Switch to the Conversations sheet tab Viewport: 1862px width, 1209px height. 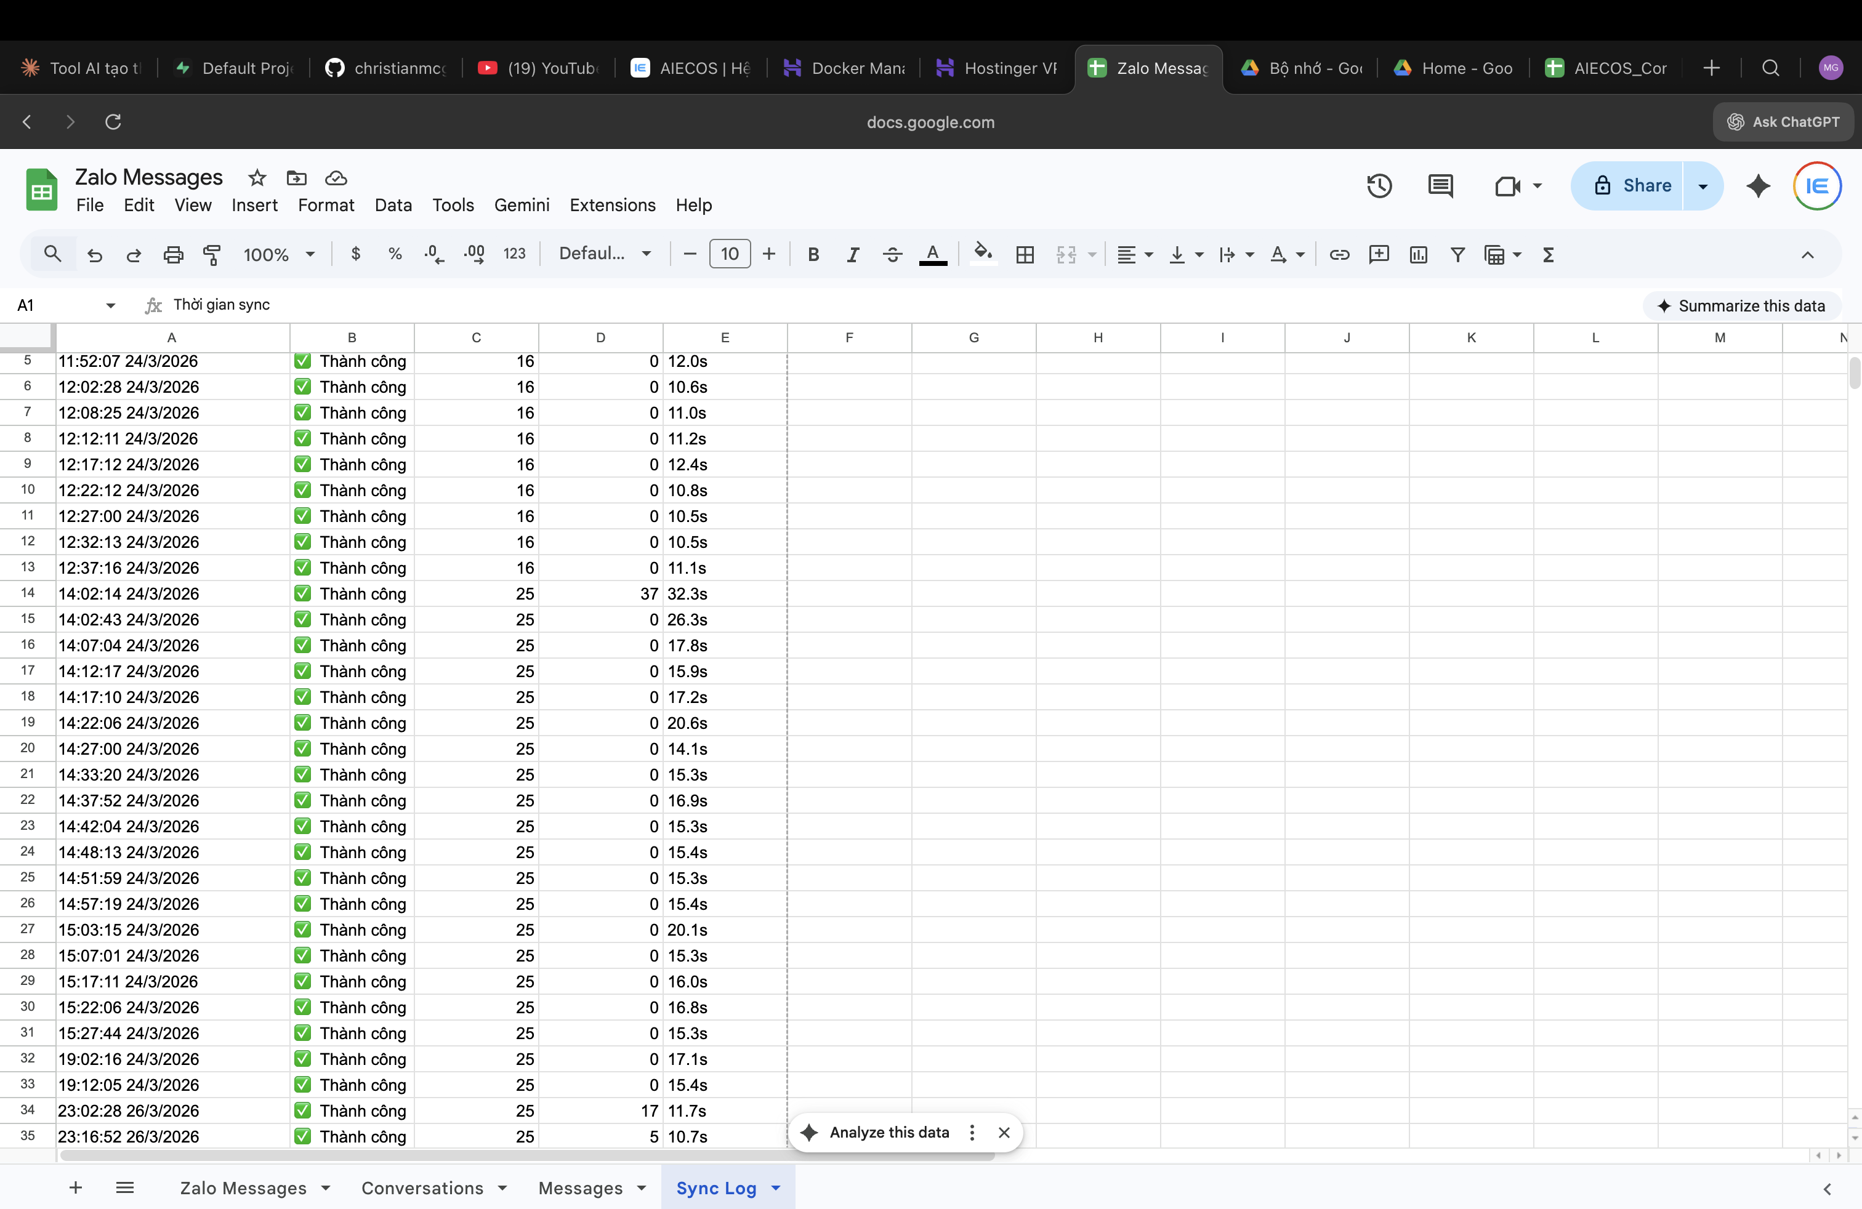pos(422,1188)
